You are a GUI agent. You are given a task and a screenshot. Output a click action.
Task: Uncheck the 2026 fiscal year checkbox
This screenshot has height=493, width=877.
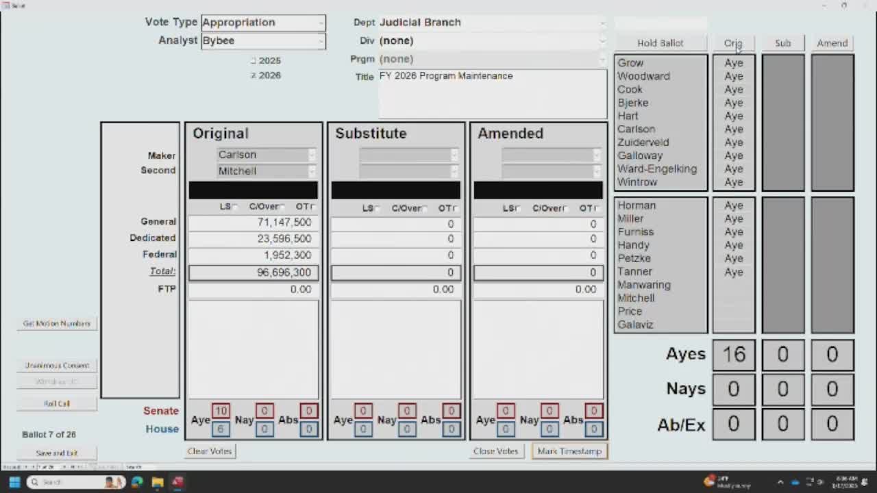[x=254, y=75]
